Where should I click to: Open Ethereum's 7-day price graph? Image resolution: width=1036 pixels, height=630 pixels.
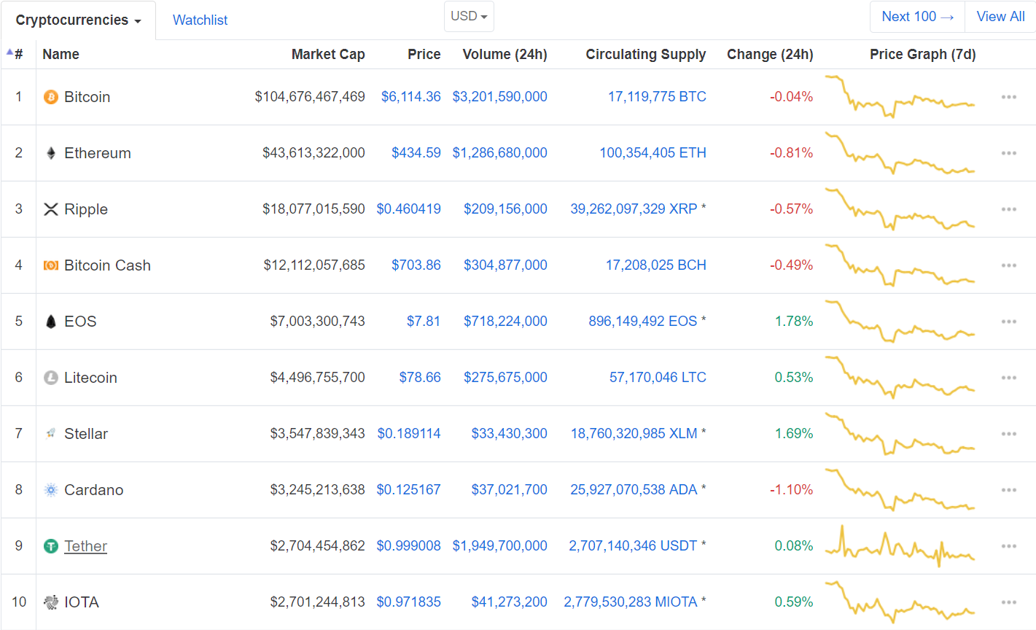(x=900, y=153)
